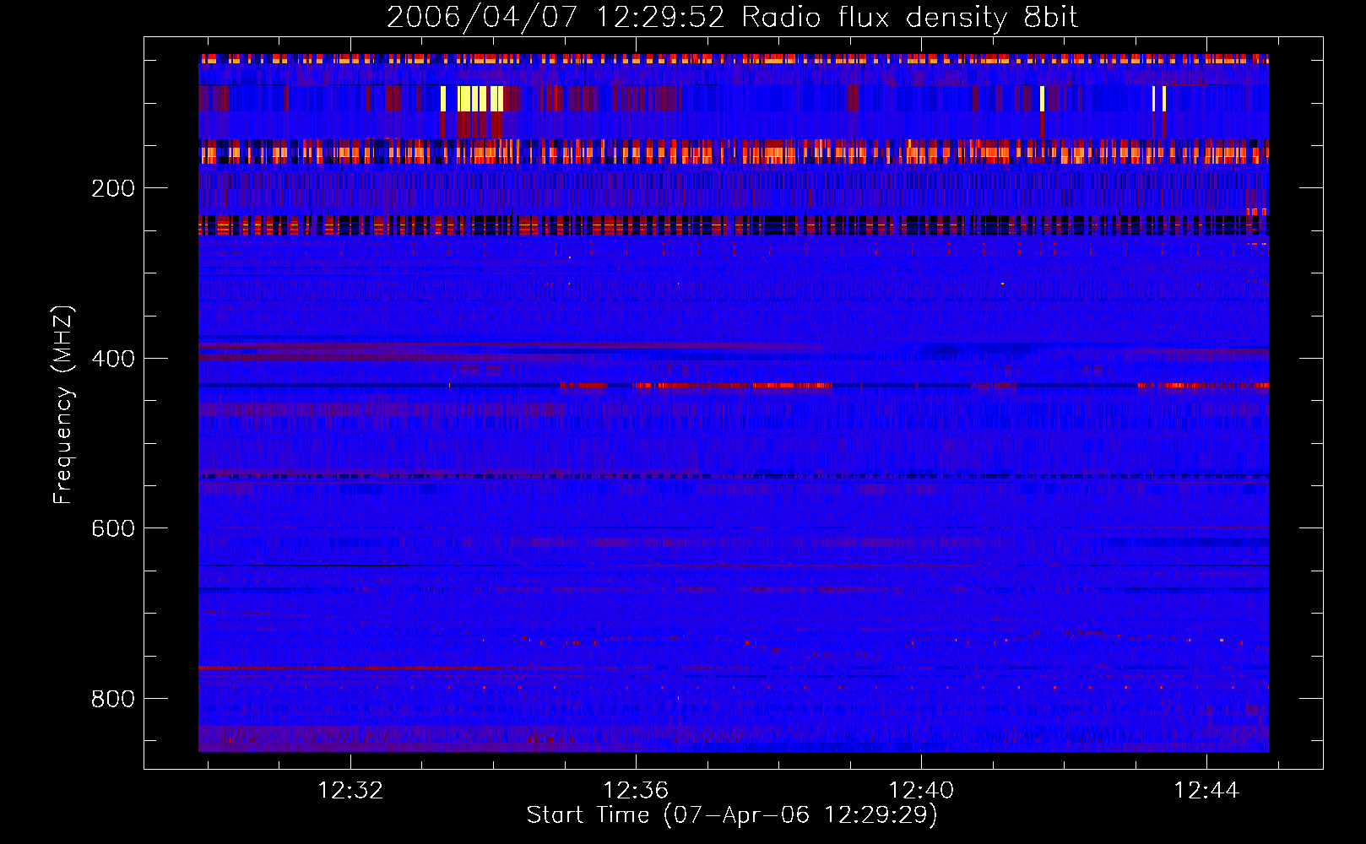Click the 12:44 time tick label
1366x844 pixels.
[1206, 790]
